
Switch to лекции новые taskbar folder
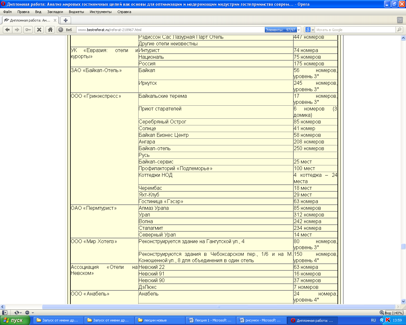[x=160, y=320]
